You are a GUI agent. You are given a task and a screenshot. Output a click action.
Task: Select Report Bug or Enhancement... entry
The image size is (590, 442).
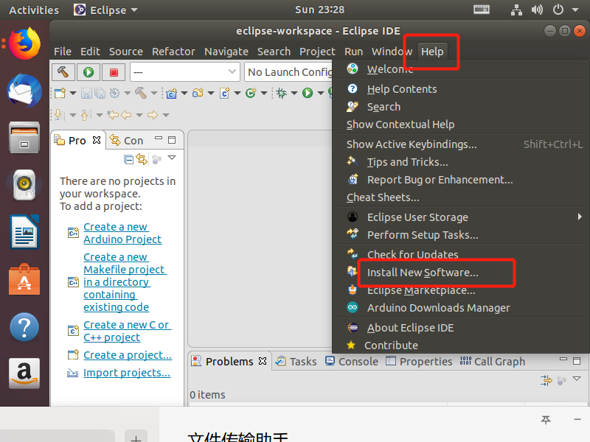(x=460, y=180)
